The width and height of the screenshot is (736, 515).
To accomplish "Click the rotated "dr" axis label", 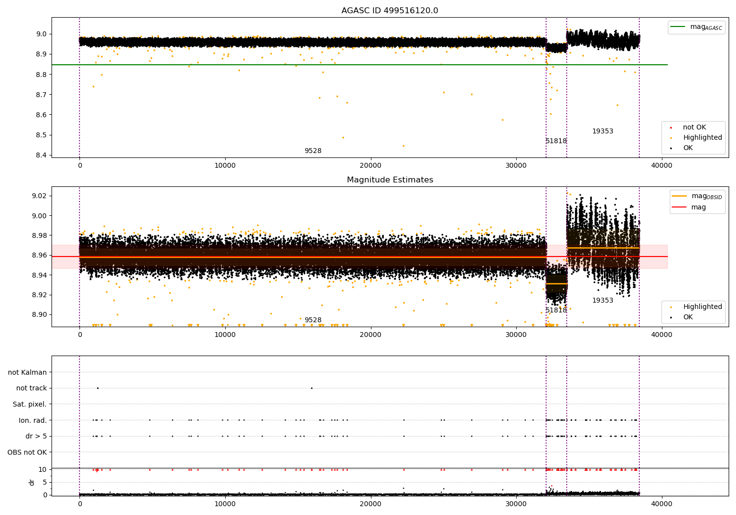I will pyautogui.click(x=32, y=482).
